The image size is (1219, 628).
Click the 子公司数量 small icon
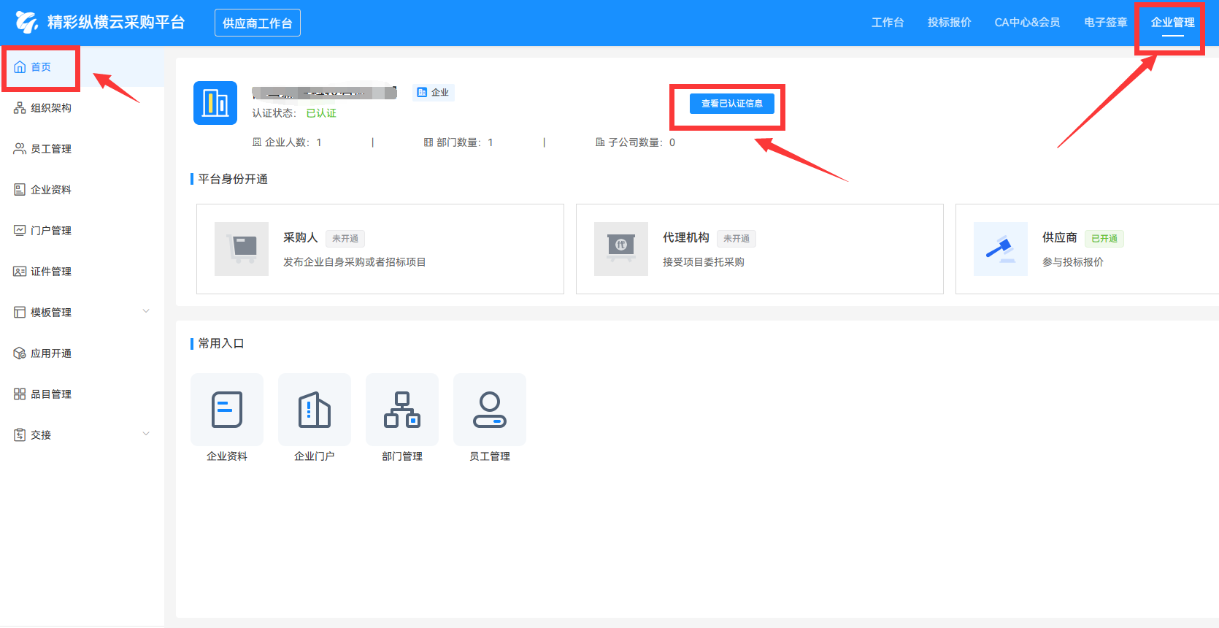(x=600, y=142)
